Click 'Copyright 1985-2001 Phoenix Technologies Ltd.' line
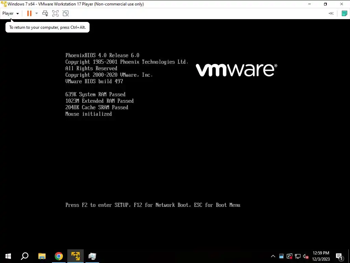350x263 pixels. (127, 62)
